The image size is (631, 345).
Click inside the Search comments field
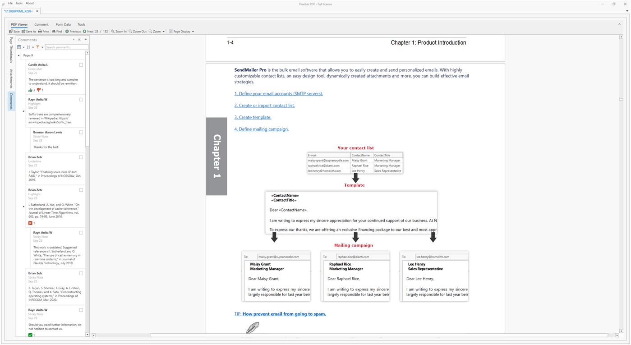[66, 47]
